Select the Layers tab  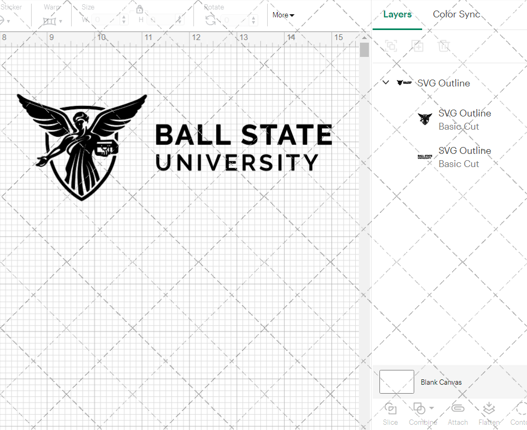397,14
